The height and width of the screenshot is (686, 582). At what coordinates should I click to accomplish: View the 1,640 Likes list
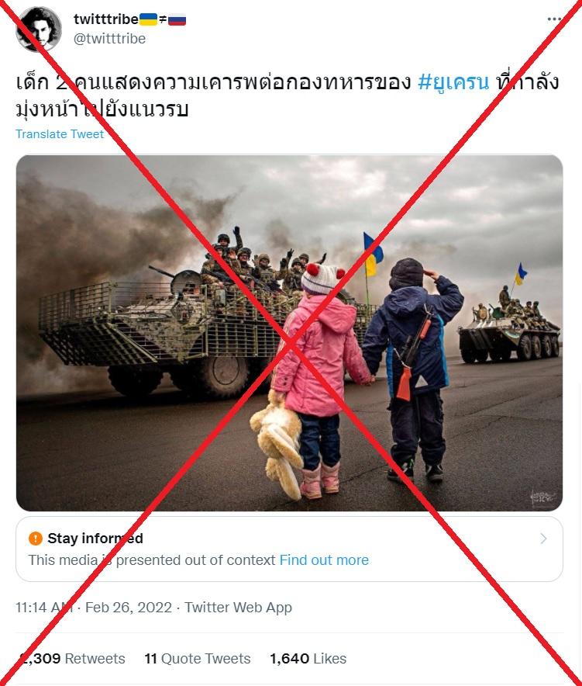[308, 658]
